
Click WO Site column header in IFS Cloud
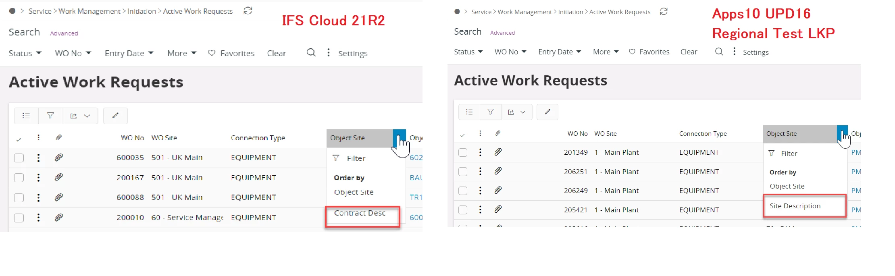tap(164, 138)
